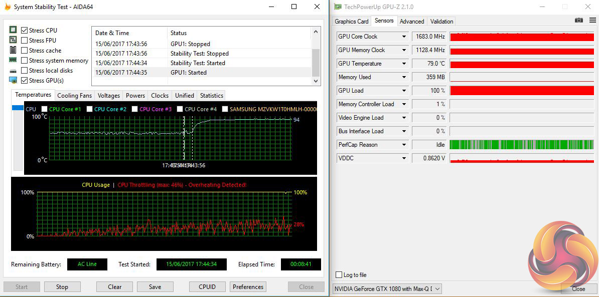Viewport: 599px width, 297px height.
Task: Switch to the Cooling Fans tab
Action: [74, 96]
